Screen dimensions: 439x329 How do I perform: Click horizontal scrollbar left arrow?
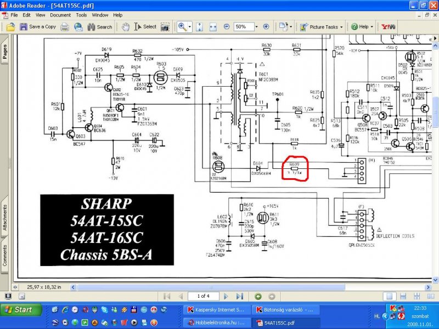point(73,287)
